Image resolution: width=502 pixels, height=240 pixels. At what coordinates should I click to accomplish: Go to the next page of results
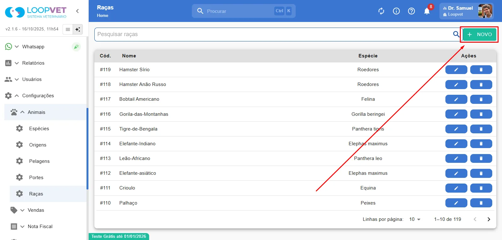[x=489, y=219]
